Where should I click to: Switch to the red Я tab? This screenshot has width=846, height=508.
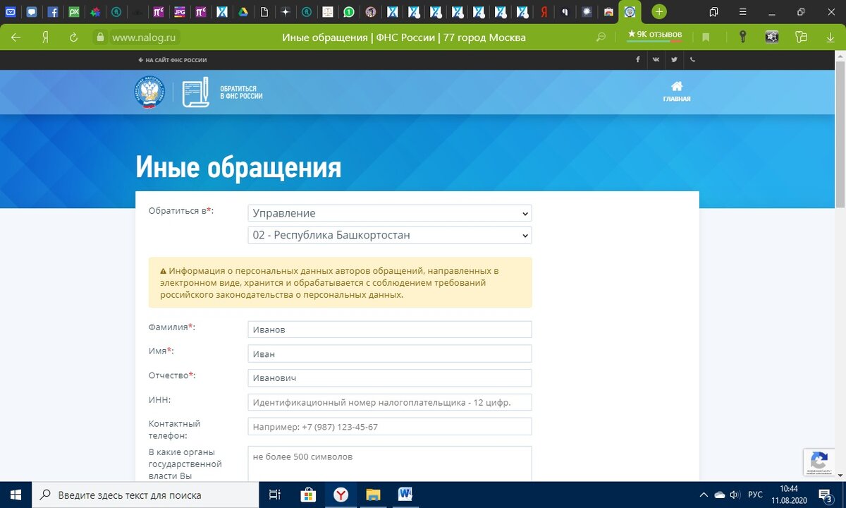click(x=544, y=12)
